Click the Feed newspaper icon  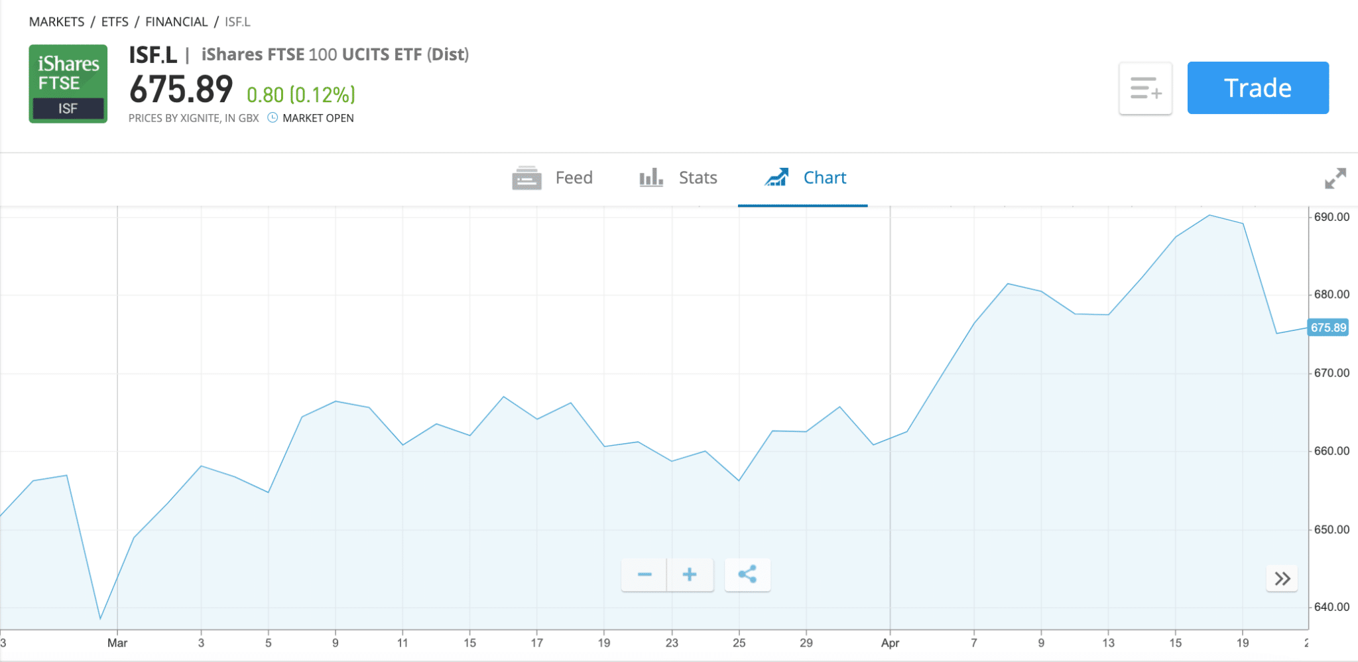click(x=527, y=178)
